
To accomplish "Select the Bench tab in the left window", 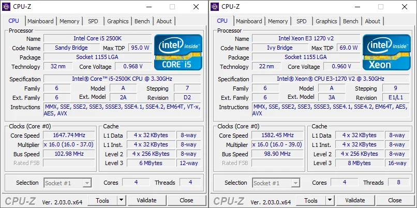I will pos(142,21).
